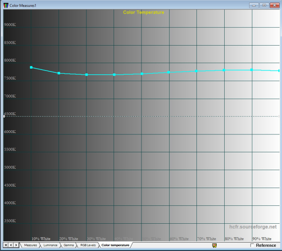Select the 20% White data point

[x=59, y=73]
